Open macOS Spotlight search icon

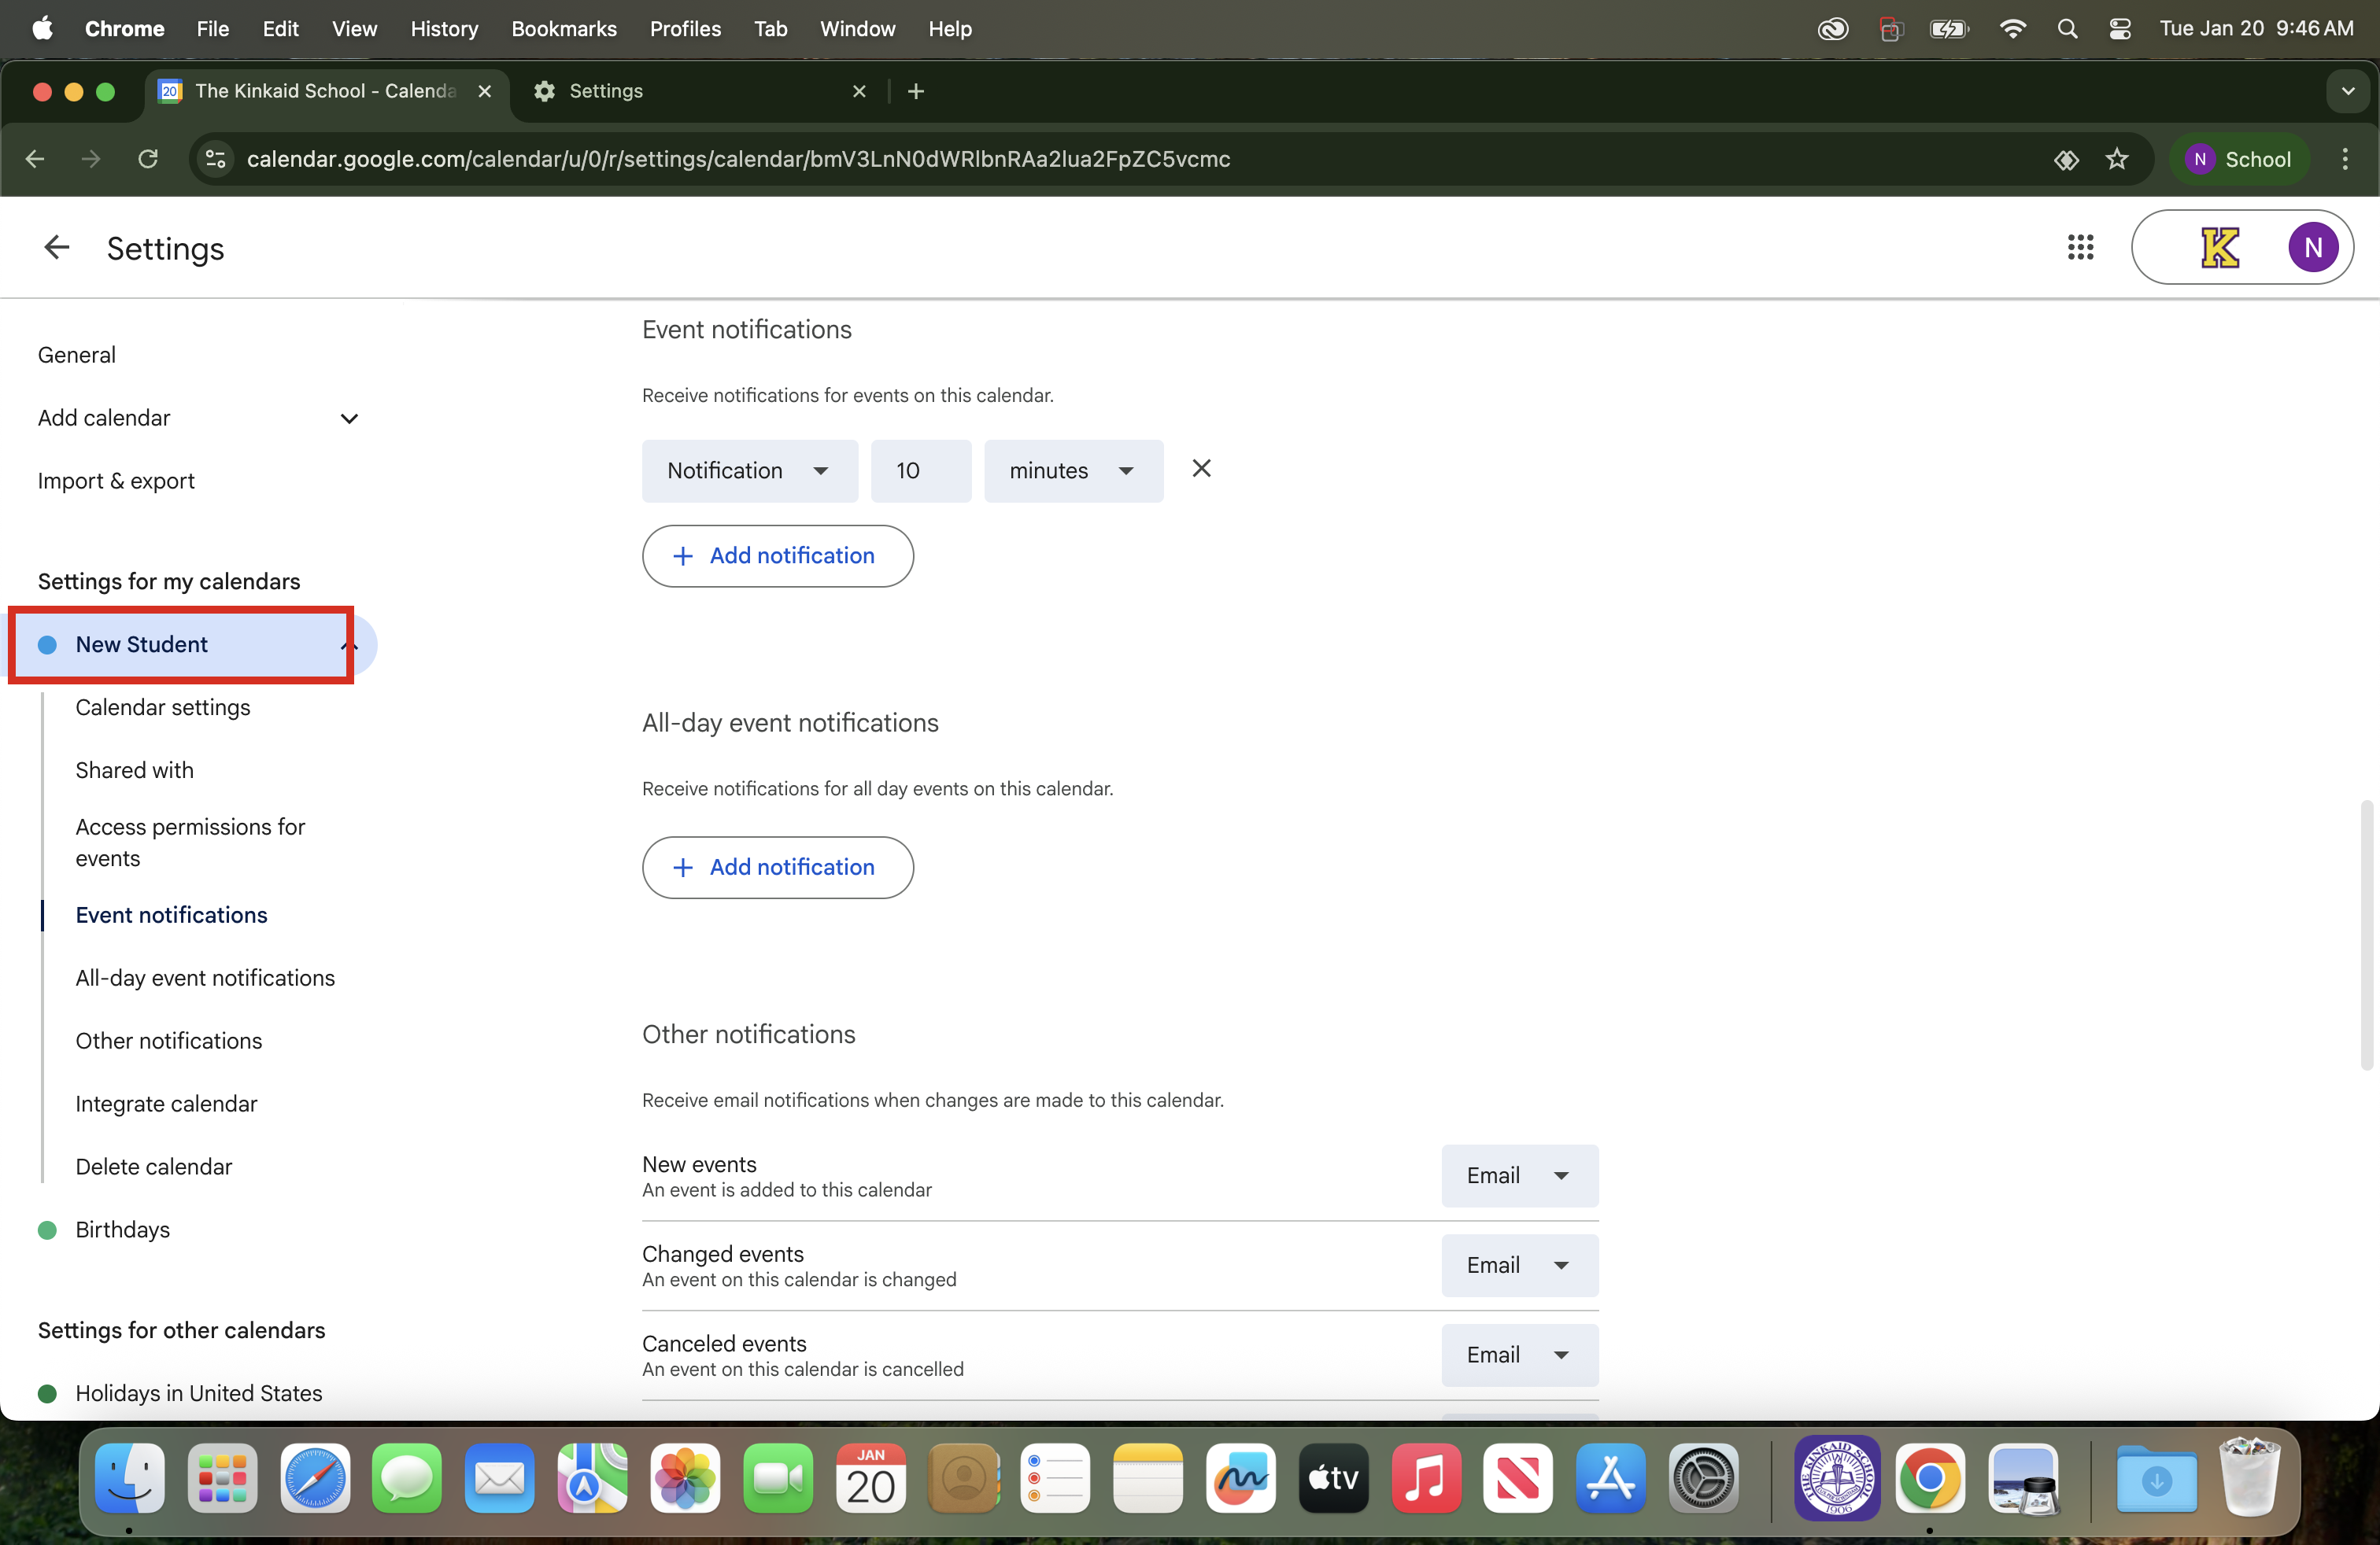pyautogui.click(x=2067, y=29)
